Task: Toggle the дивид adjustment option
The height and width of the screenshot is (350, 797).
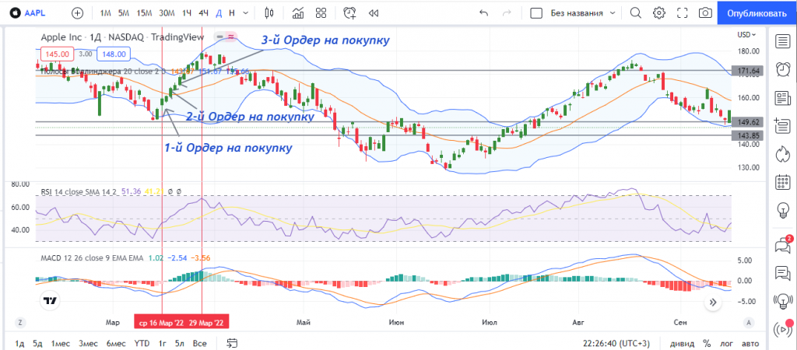Action: (x=681, y=344)
